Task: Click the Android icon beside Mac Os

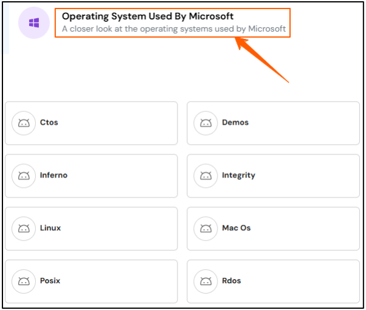Action: (x=205, y=229)
